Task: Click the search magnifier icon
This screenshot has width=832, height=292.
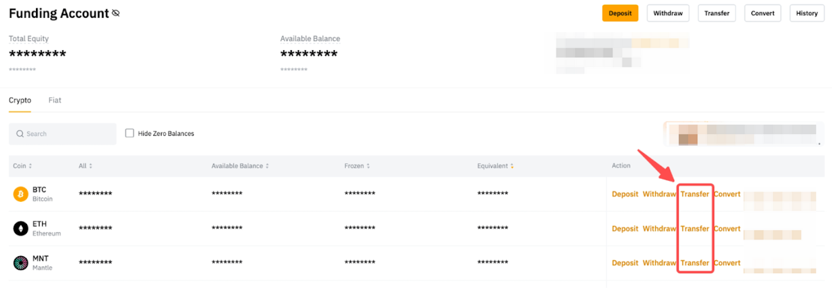Action: tap(20, 134)
